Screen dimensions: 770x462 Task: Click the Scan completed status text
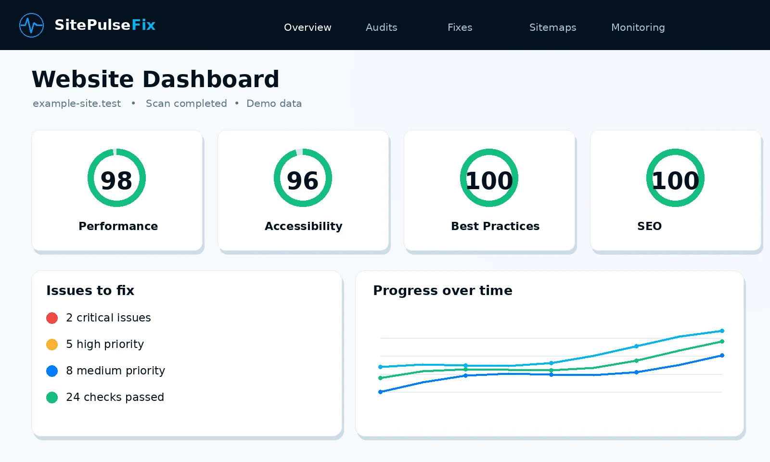[186, 103]
